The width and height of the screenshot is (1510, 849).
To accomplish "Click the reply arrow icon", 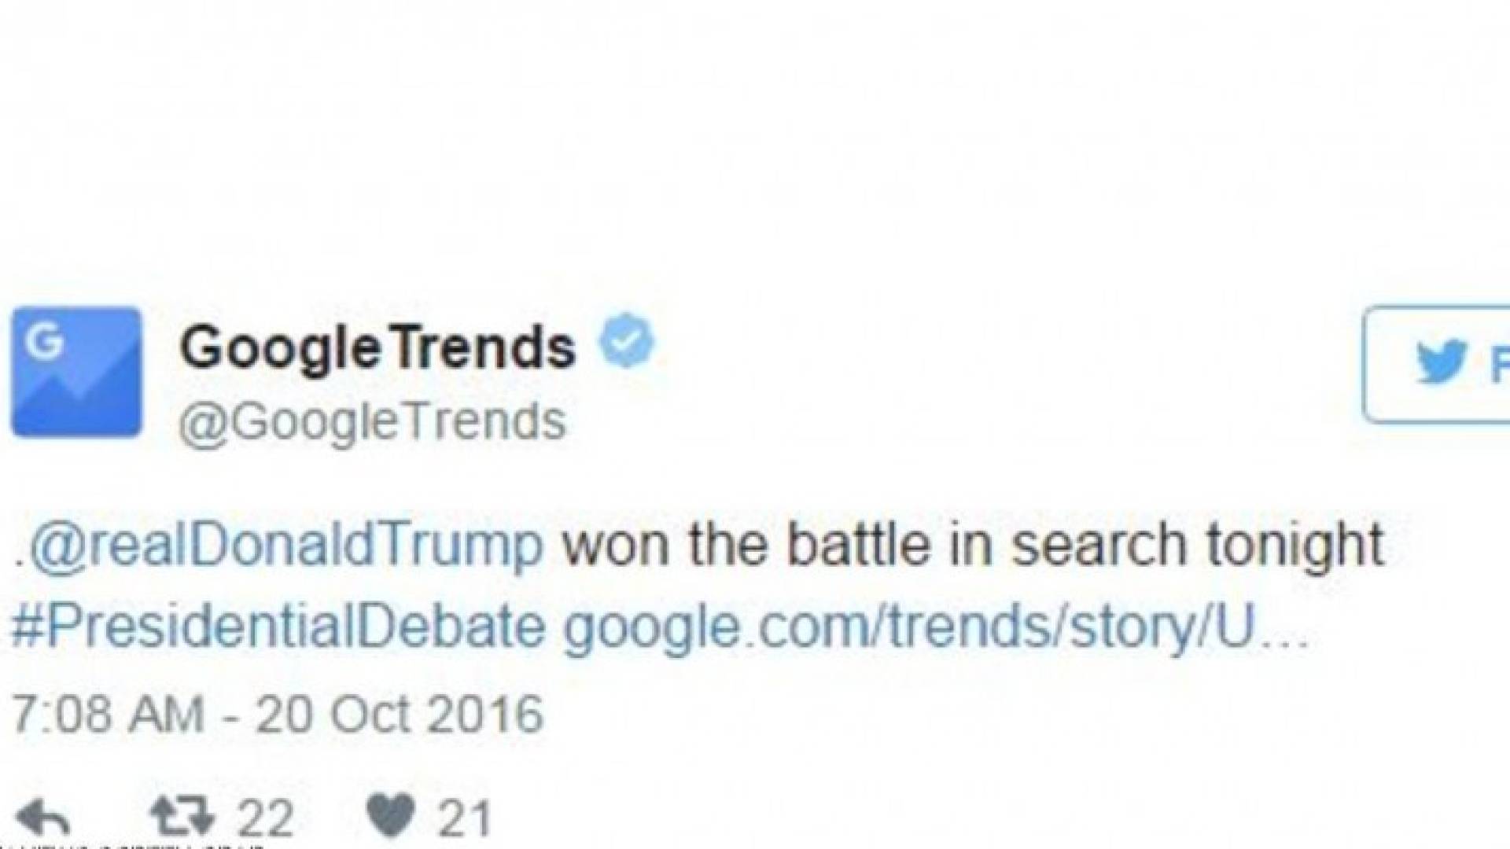I will point(42,818).
